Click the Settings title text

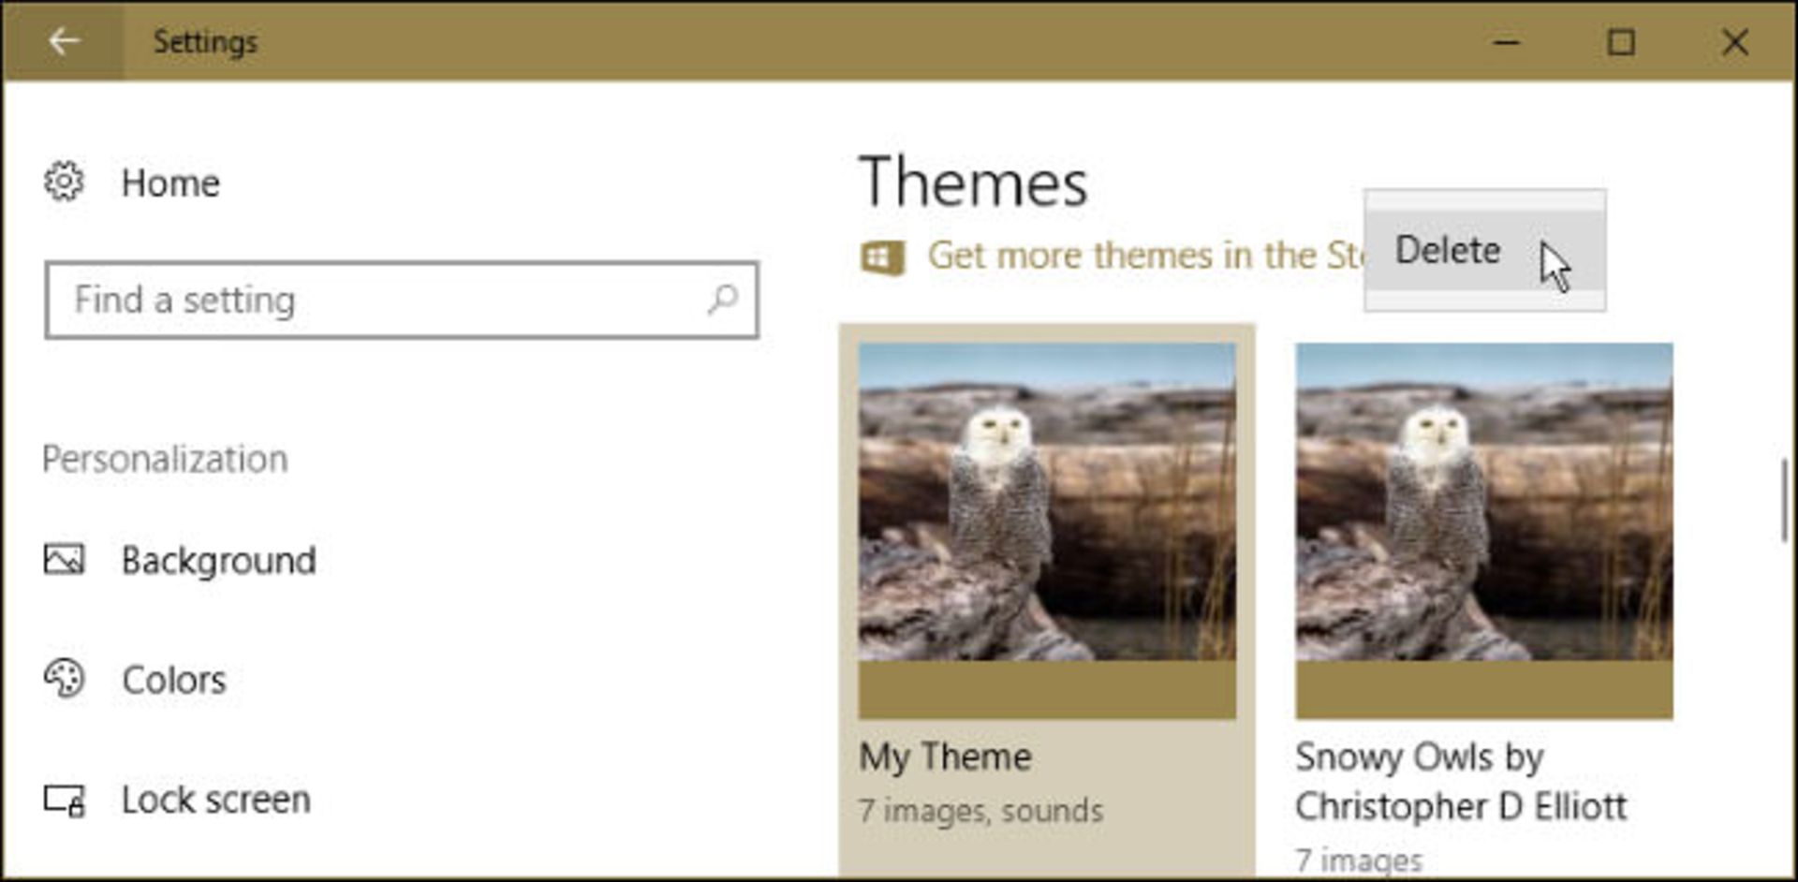click(205, 40)
